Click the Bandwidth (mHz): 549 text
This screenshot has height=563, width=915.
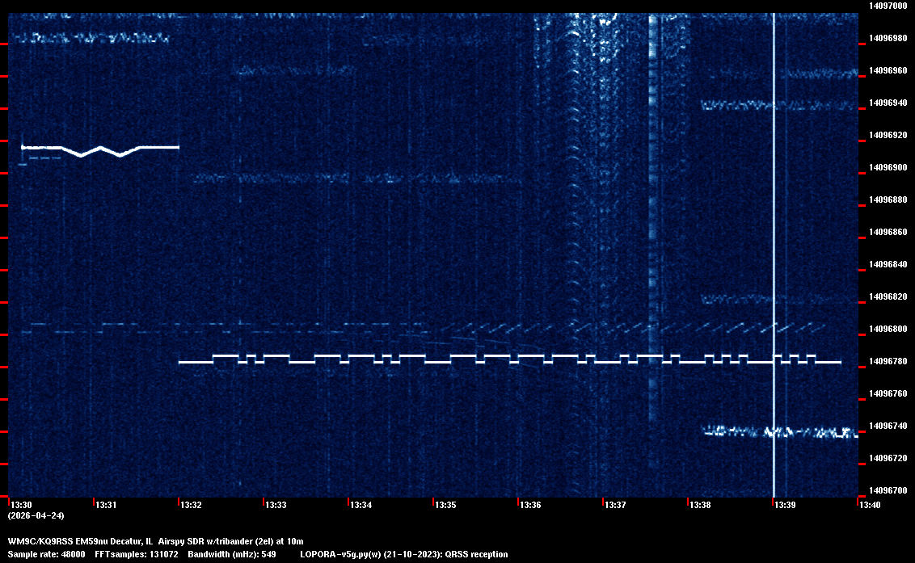pyautogui.click(x=232, y=554)
